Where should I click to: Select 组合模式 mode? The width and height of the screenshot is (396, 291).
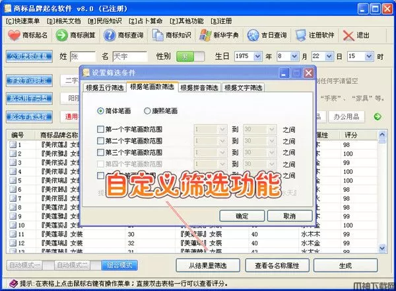119,265
